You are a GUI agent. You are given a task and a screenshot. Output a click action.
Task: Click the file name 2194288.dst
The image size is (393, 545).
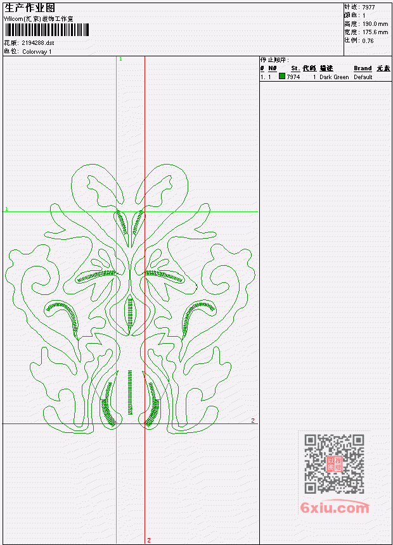38,43
